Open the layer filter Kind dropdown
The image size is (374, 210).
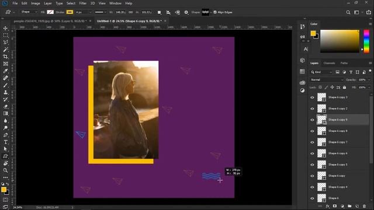(x=321, y=72)
